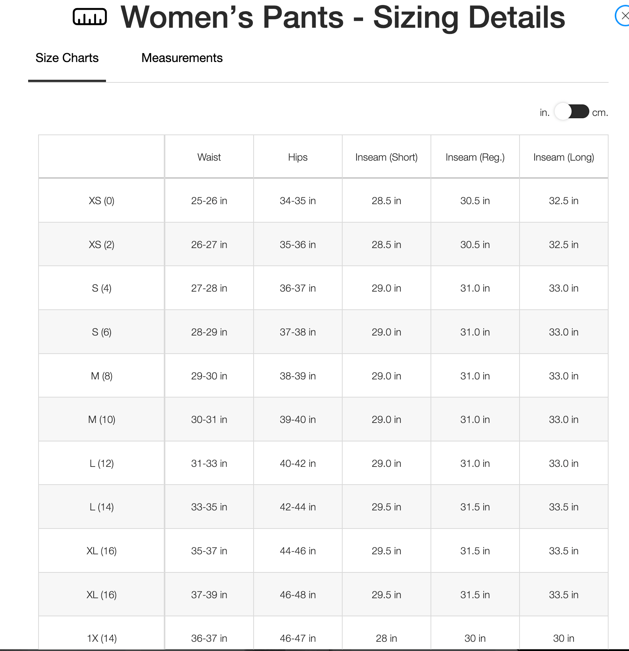Select the Inseam (Long) column header
Image resolution: width=629 pixels, height=651 pixels.
[x=563, y=157]
